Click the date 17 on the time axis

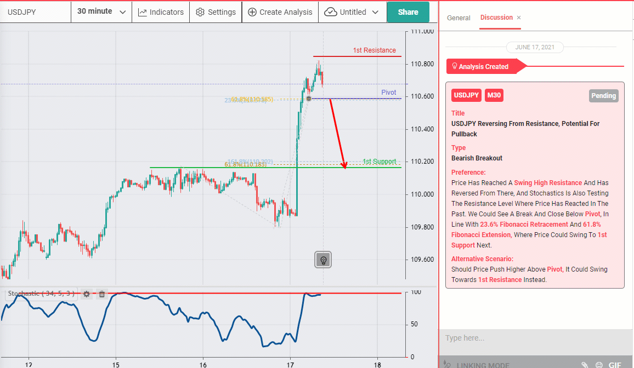point(290,364)
